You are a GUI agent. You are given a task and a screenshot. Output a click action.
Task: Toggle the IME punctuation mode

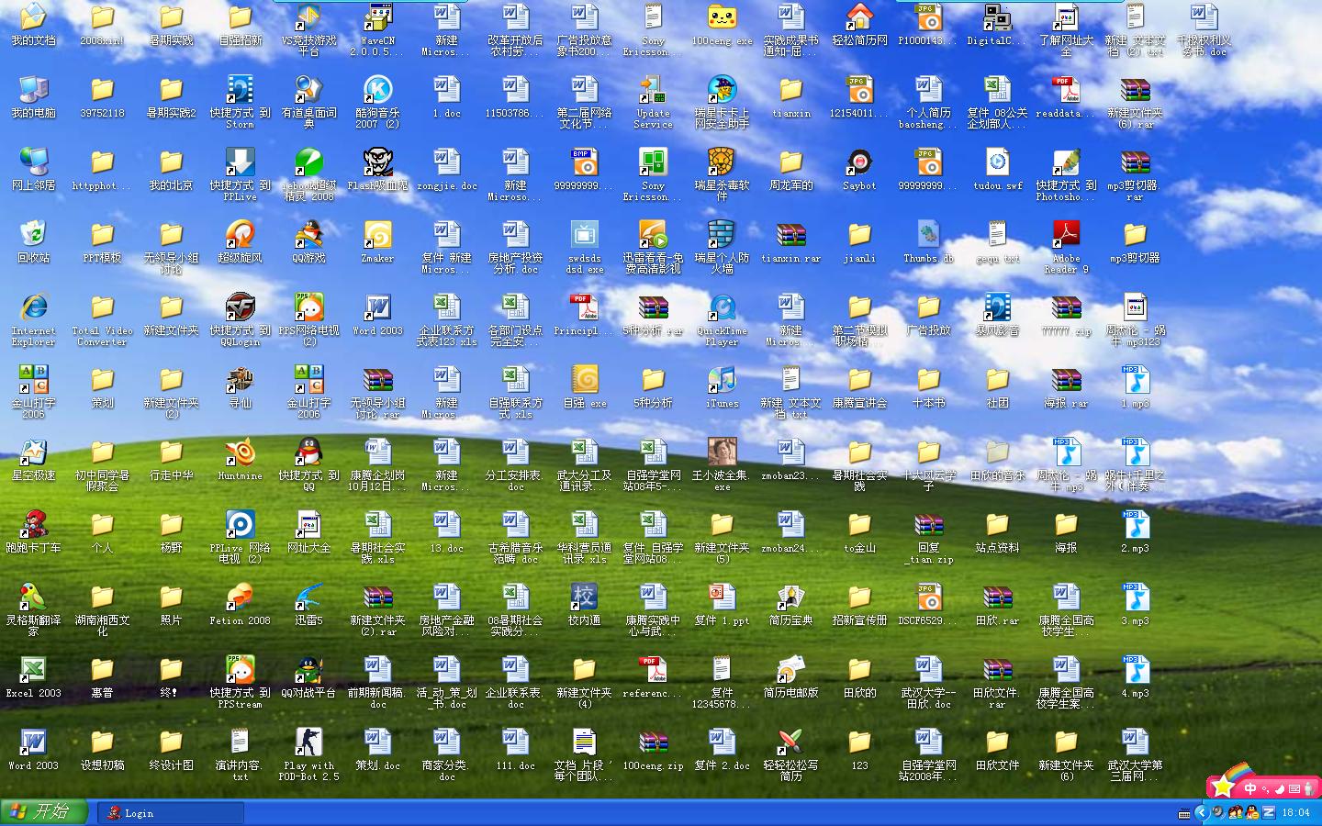1265,788
